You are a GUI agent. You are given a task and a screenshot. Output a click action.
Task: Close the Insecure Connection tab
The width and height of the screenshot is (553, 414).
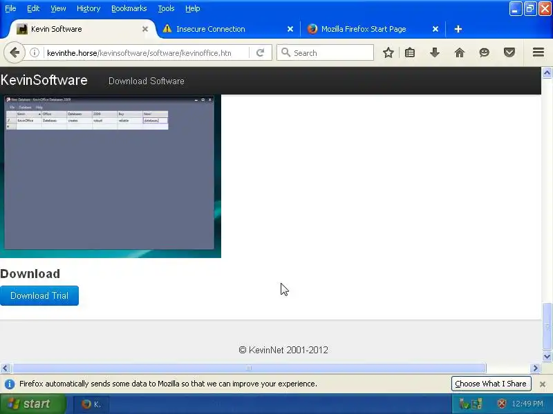[x=290, y=29]
